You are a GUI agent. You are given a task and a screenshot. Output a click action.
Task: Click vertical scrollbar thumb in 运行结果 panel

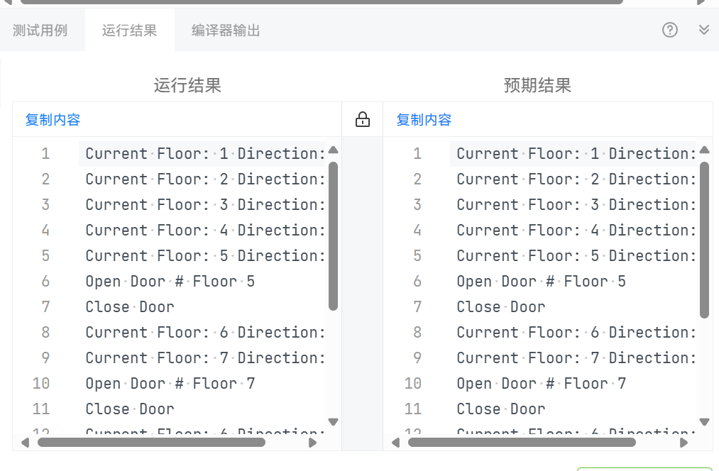coord(333,234)
